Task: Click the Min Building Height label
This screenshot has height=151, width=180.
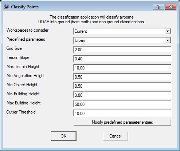Action: [x=23, y=94]
